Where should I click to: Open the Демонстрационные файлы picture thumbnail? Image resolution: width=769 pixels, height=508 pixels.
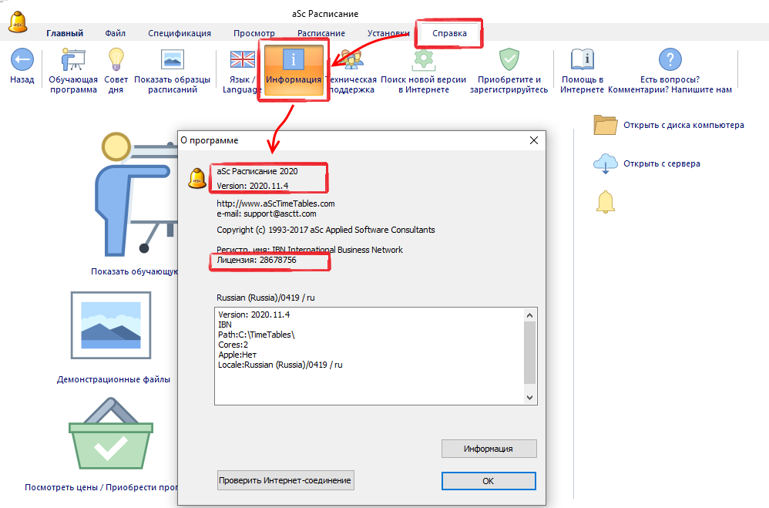[111, 325]
